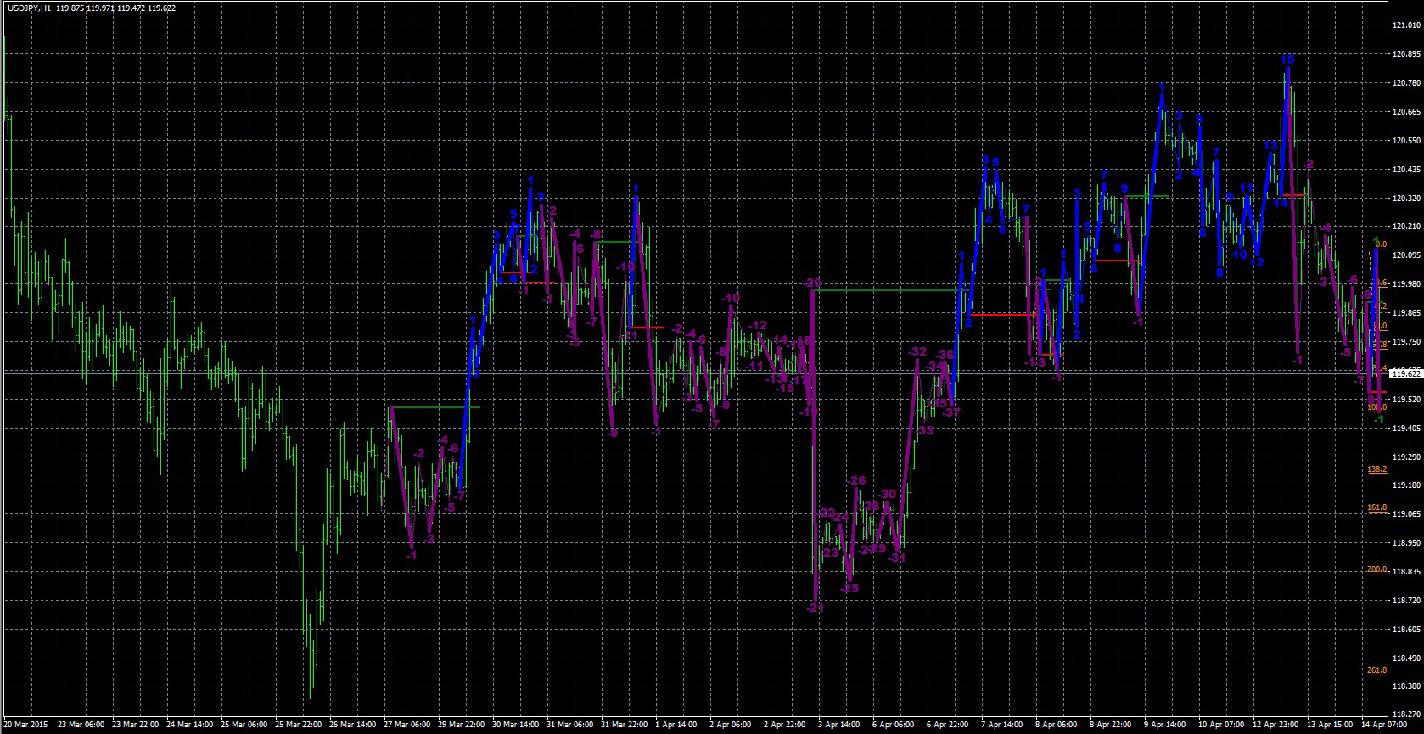Select the purple wave label -20
The image size is (1424, 734).
click(812, 283)
